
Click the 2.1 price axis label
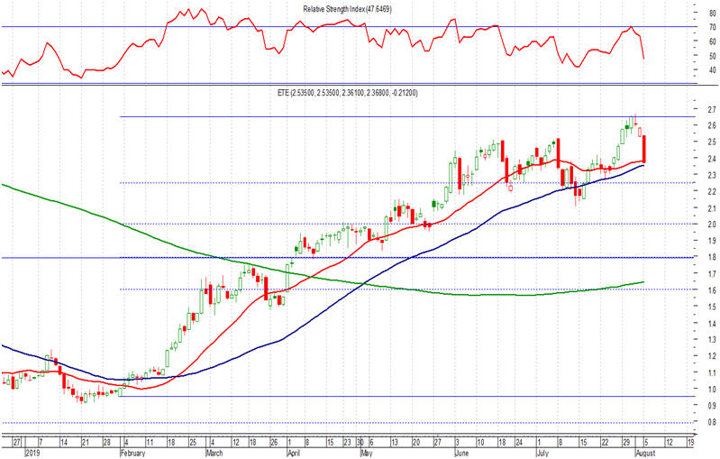pyautogui.click(x=712, y=208)
